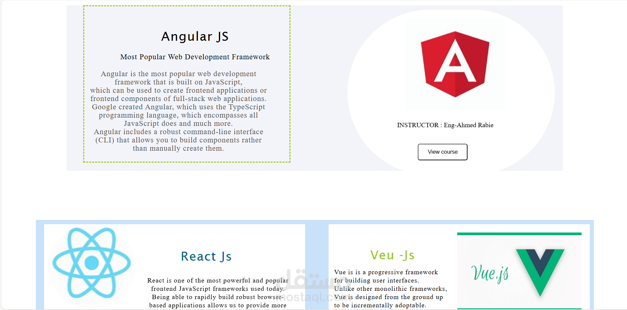Click the handwritten Vue.js script logo
Screen dimensions: 627x310
click(489, 274)
